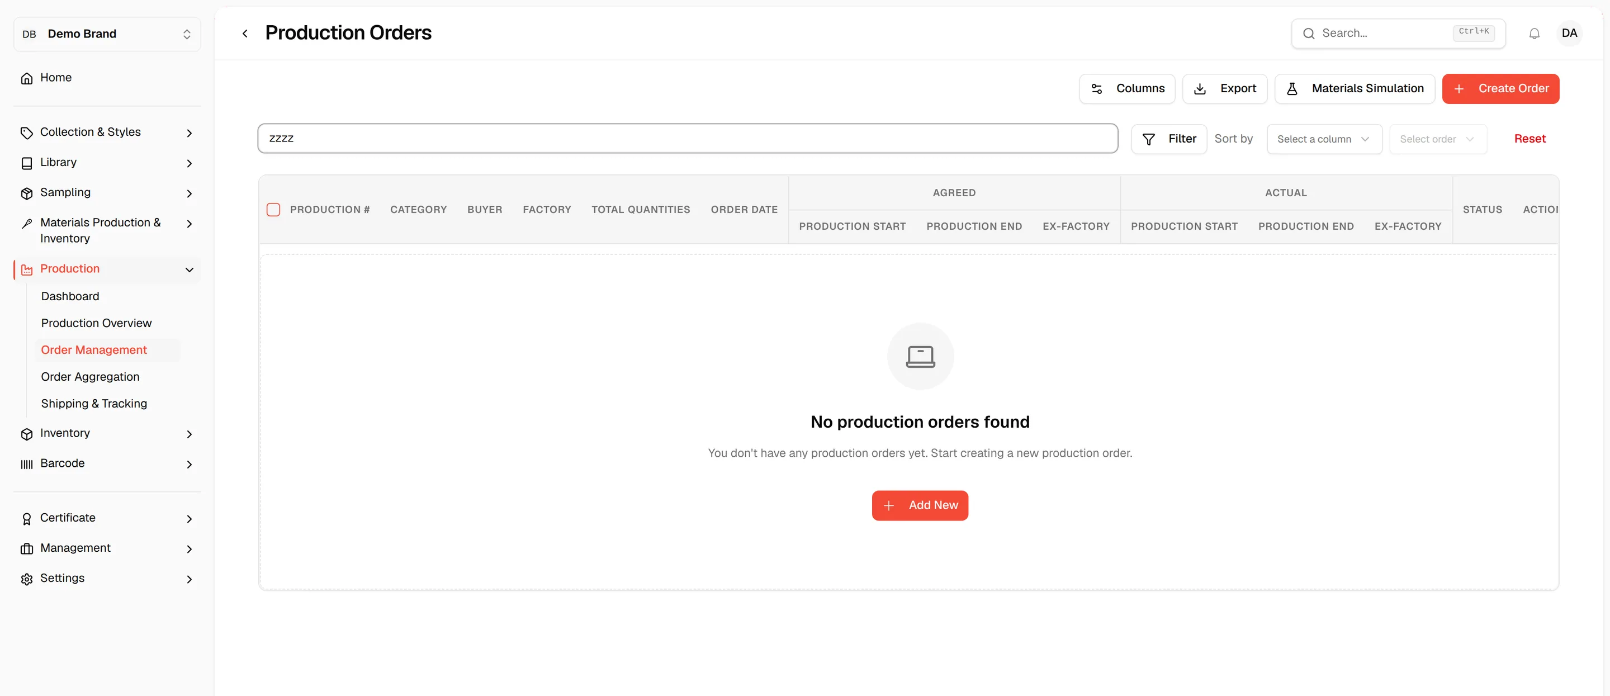Click the Sampling cube icon
This screenshot has width=1610, height=696.
[x=27, y=193]
